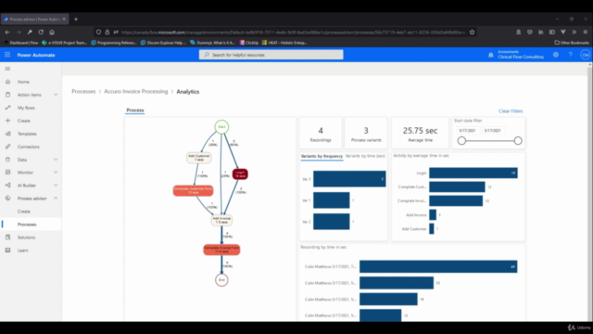The width and height of the screenshot is (593, 334).
Task: Select the Add Invoice bar in activity chart
Action: click(x=433, y=214)
